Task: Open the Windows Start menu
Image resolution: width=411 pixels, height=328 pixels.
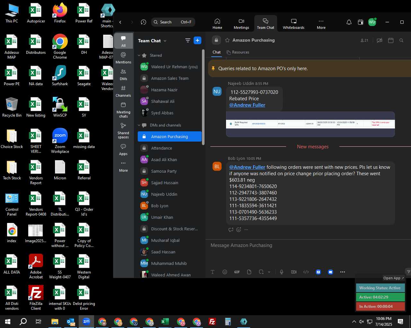Action: pyautogui.click(x=8, y=322)
